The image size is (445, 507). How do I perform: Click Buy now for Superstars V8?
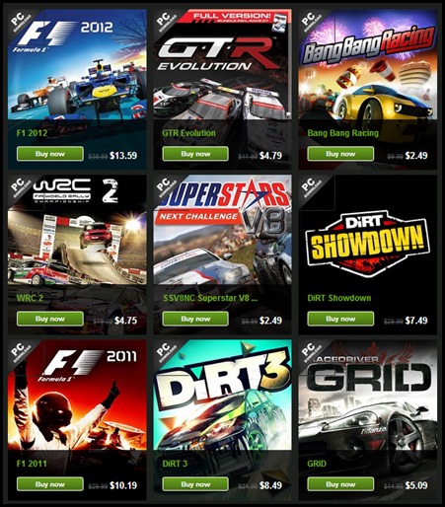[195, 319]
